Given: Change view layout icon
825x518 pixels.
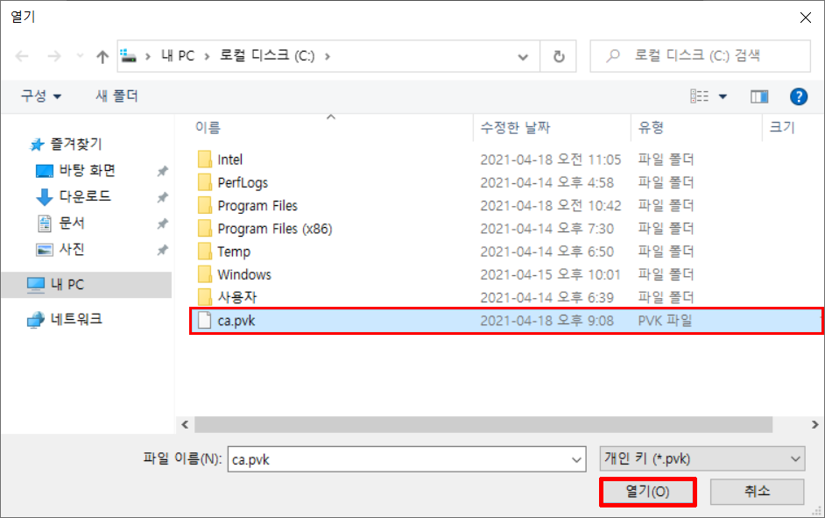Looking at the screenshot, I should (700, 96).
